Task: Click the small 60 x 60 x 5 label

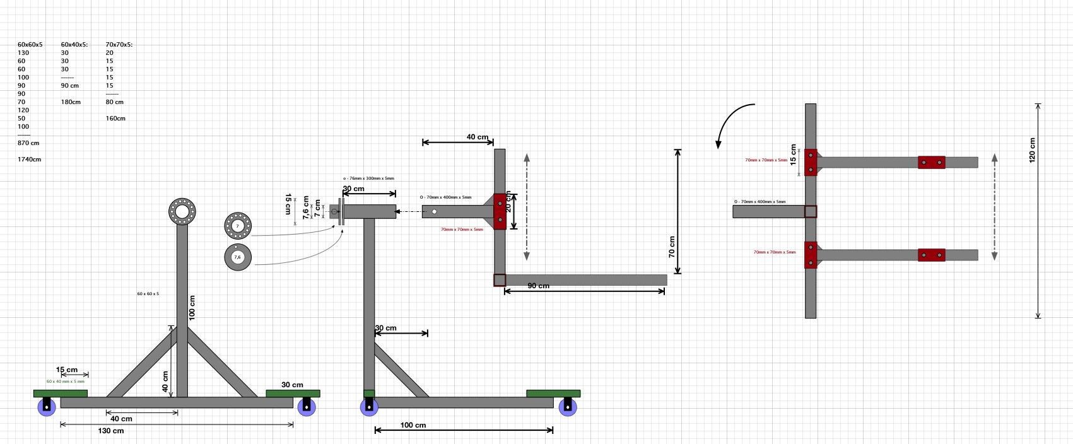Action: pyautogui.click(x=148, y=294)
